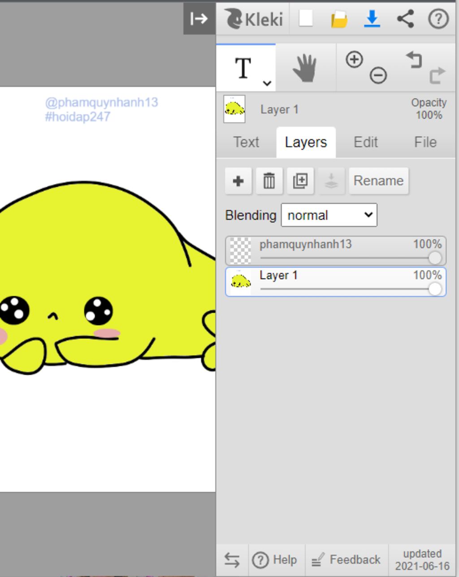Open the Edit tab
This screenshot has height=577, width=459.
tap(366, 142)
